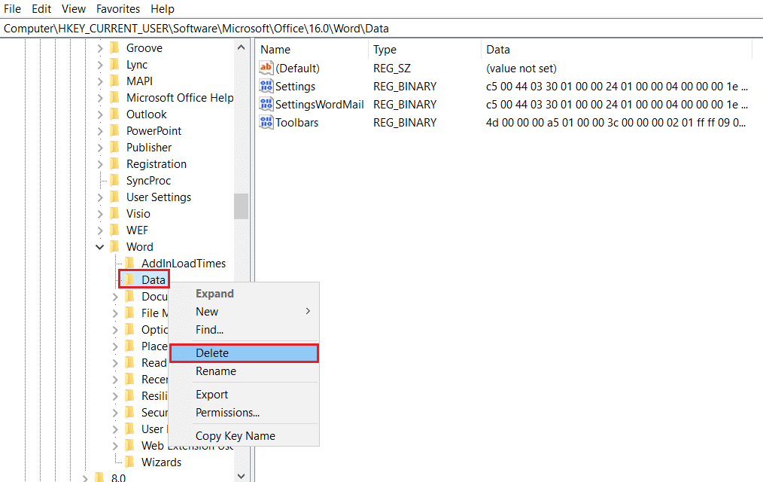
Task: Click the Outlook folder icon
Action: 115,114
